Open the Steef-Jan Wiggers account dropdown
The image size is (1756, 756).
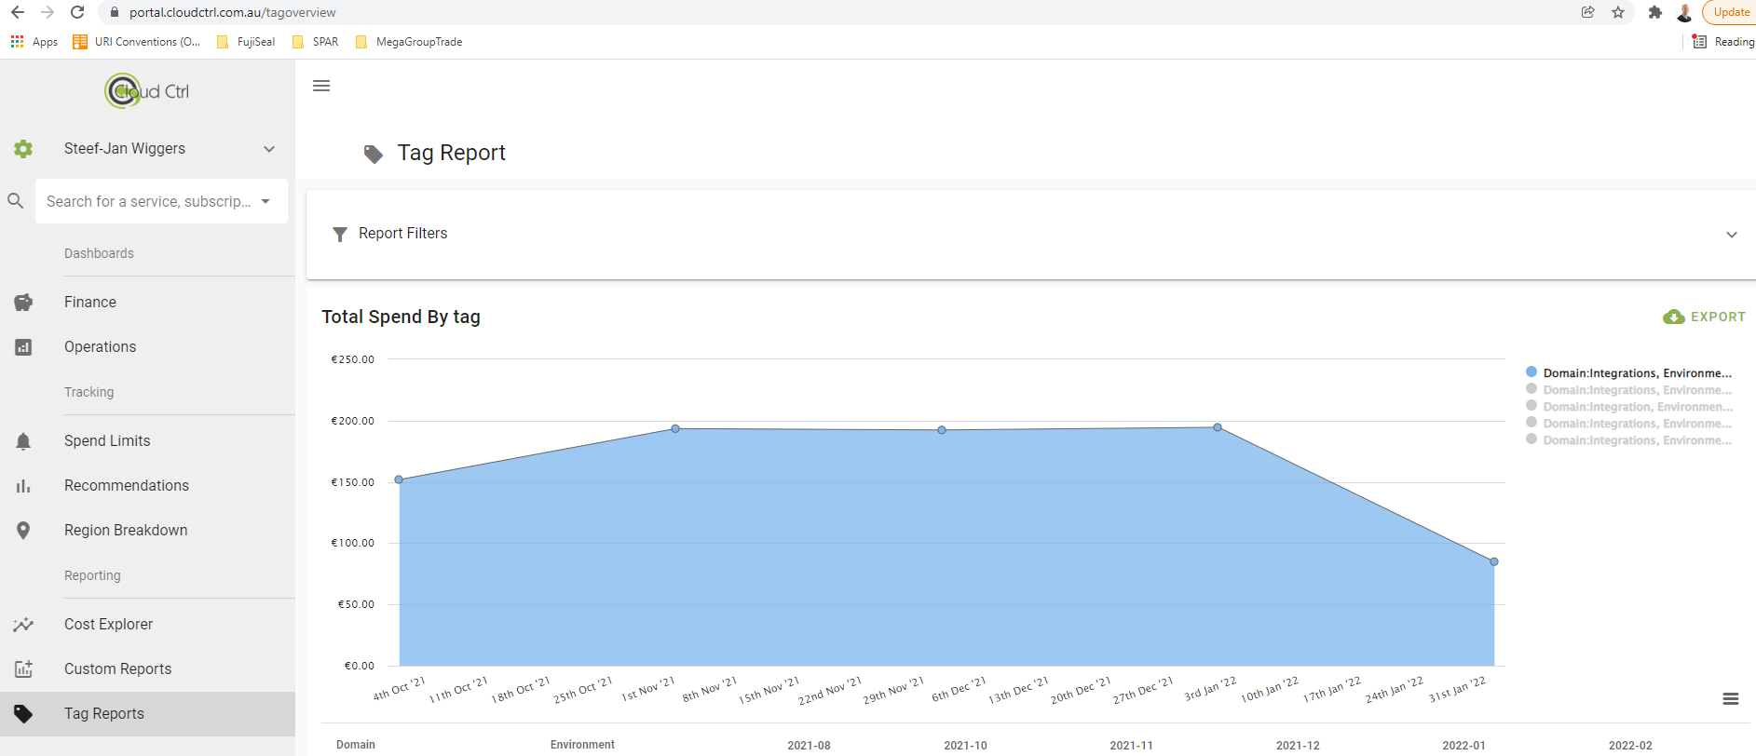pos(269,149)
